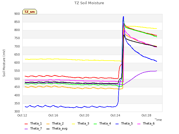Image resolution: width=179 pixels, height=134 pixels.
Task: Click the 300 y-axis tick label
Action: (17, 112)
